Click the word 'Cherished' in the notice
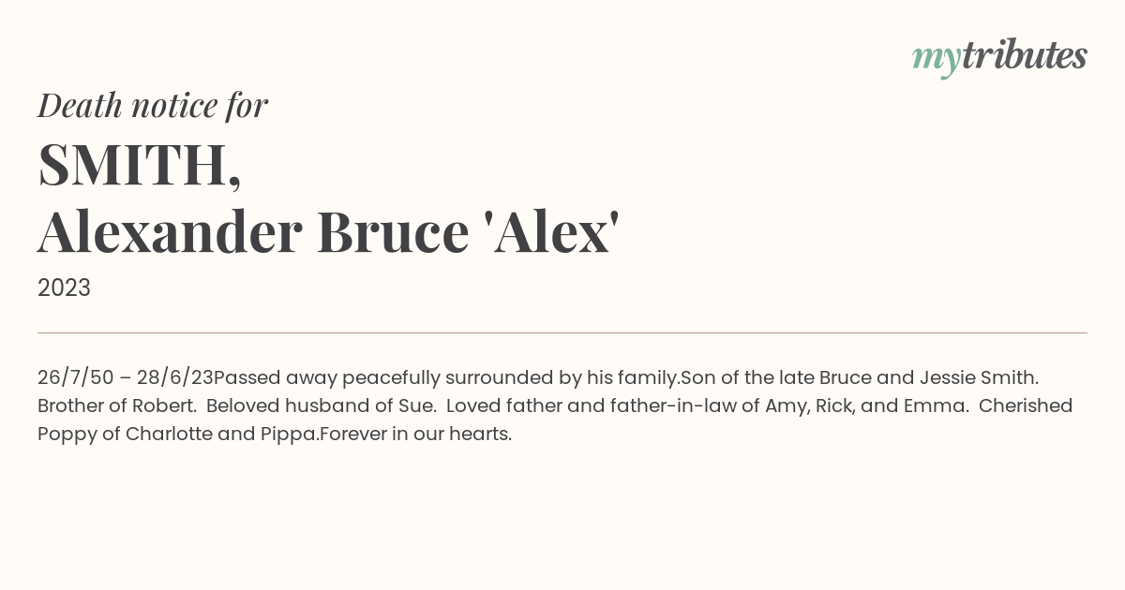The image size is (1125, 590). pyautogui.click(x=1027, y=406)
